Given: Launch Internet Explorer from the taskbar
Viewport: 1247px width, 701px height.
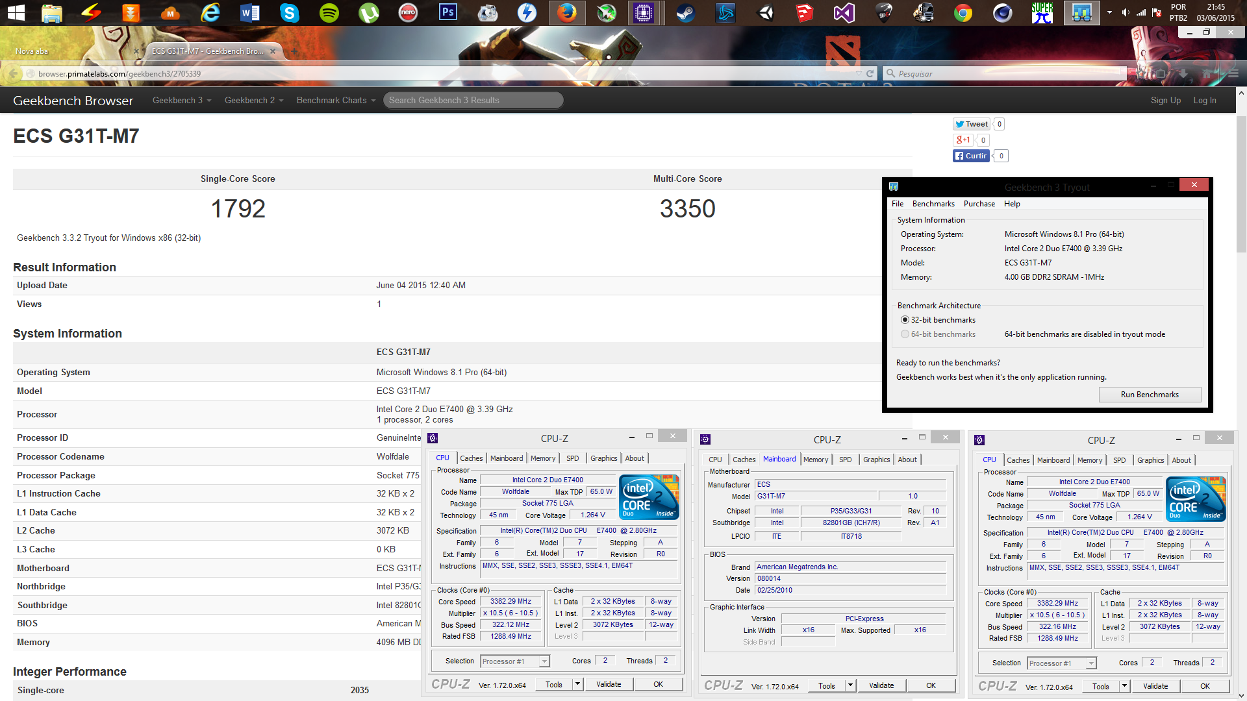Looking at the screenshot, I should [x=210, y=12].
